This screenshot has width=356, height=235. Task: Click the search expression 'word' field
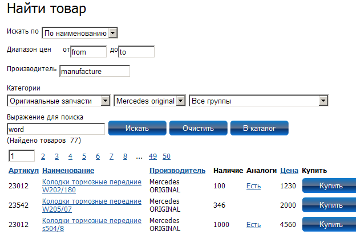click(x=56, y=129)
